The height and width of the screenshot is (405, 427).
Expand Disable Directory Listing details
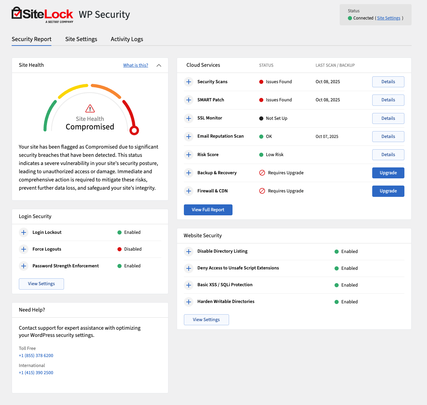189,251
